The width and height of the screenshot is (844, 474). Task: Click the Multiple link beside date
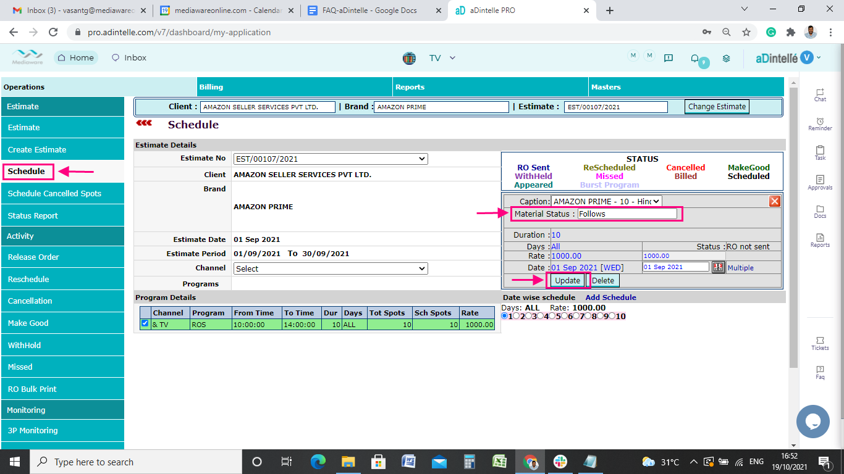tap(741, 268)
